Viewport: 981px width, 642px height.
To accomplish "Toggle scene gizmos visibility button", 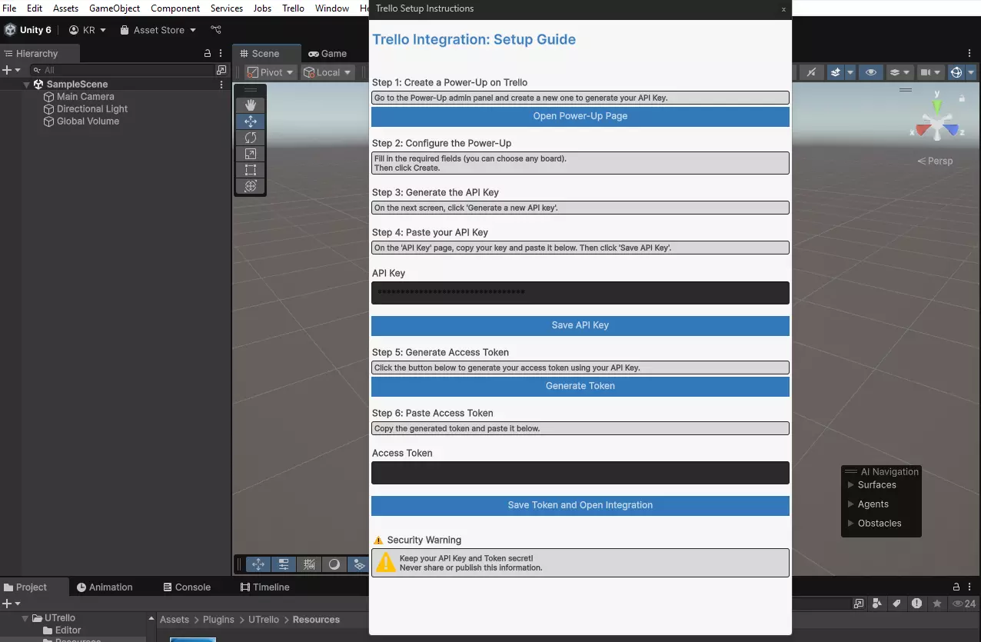I will 956,72.
